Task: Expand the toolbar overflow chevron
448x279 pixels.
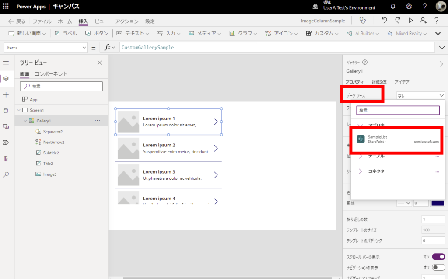Action: coord(437,33)
